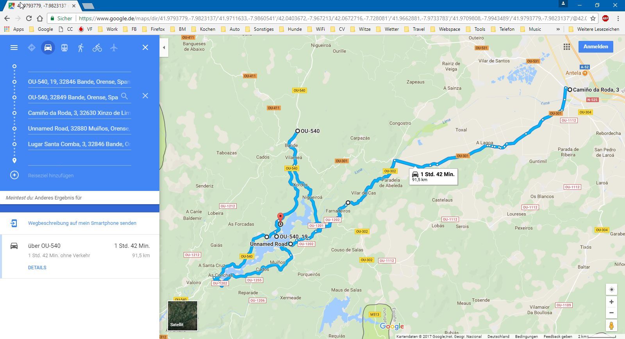Viewport: 625px width, 339px height.
Task: Add destination plus icon
Action: [14, 175]
